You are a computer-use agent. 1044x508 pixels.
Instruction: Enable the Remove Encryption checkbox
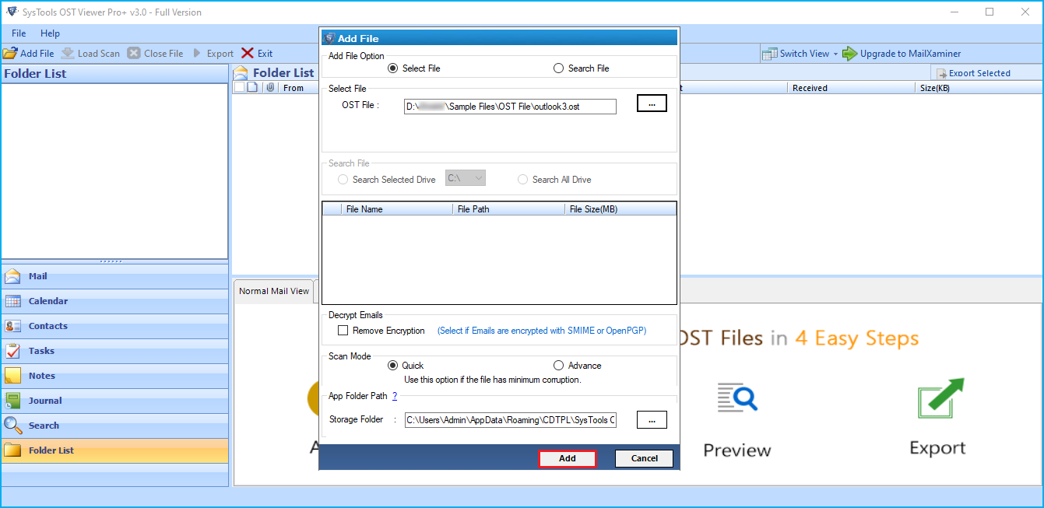click(x=343, y=331)
